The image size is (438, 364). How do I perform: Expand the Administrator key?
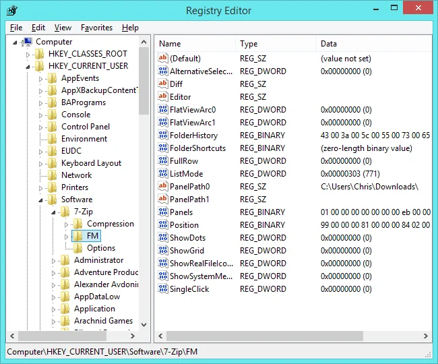coord(53,261)
